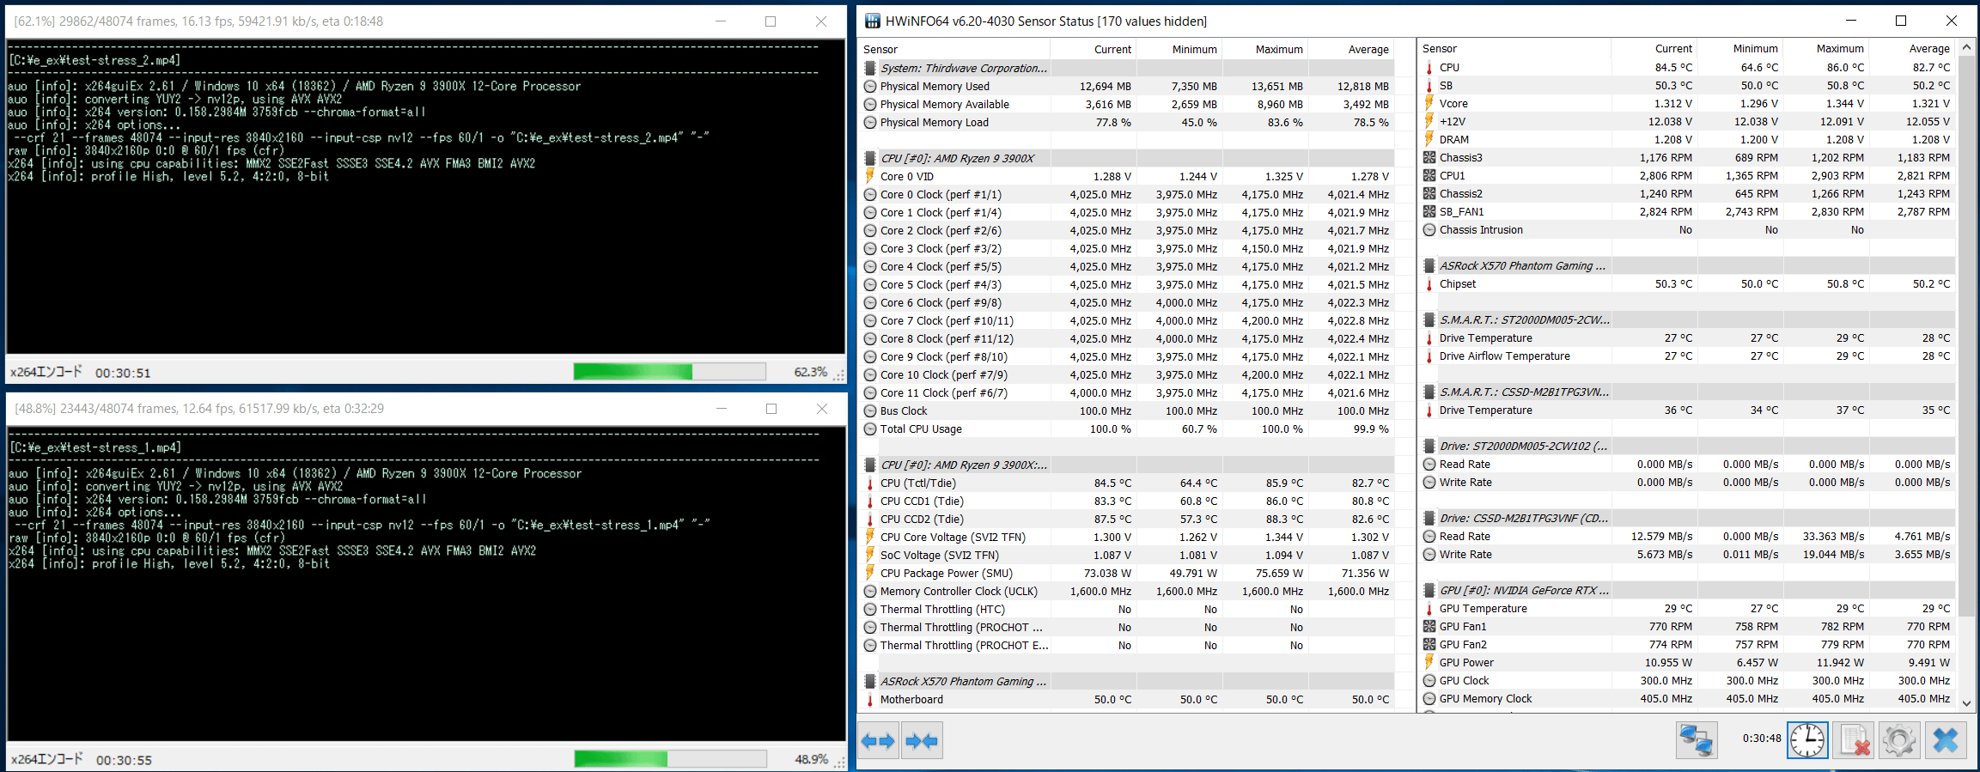The height and width of the screenshot is (772, 1980).
Task: Click Minimum column header in right sensor pane
Action: pyautogui.click(x=1741, y=48)
